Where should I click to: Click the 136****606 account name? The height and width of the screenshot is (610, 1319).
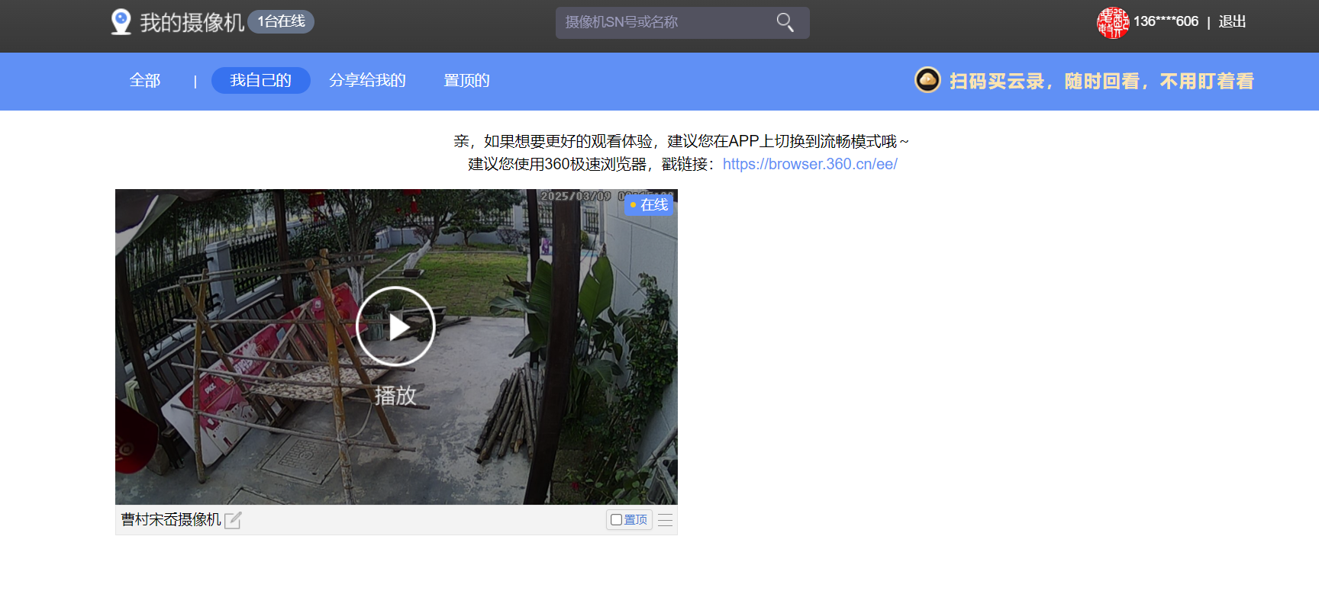(1165, 22)
